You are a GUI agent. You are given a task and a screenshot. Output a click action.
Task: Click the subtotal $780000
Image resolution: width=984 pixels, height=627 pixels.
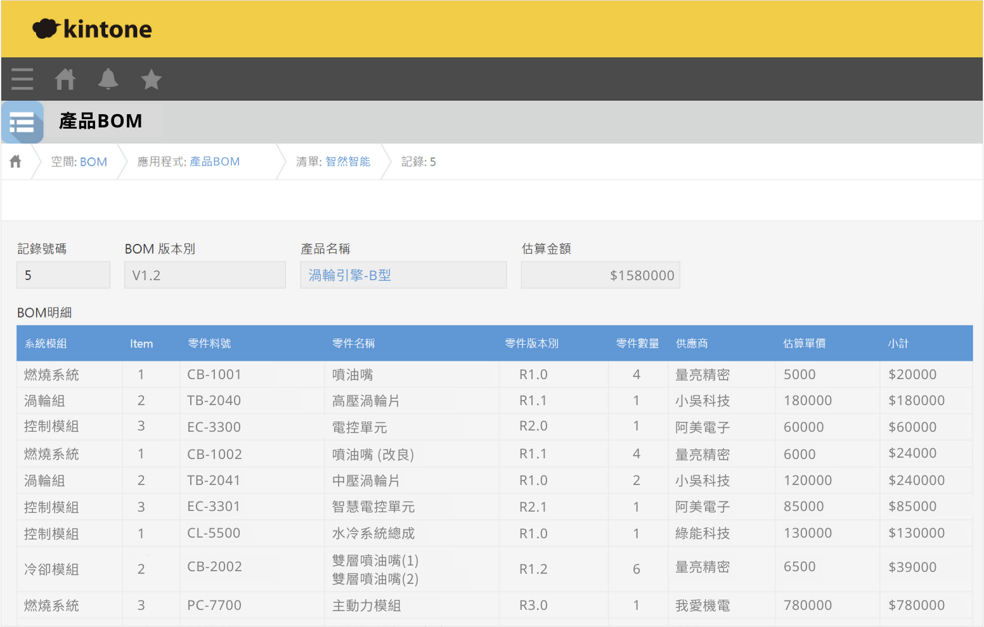[917, 605]
